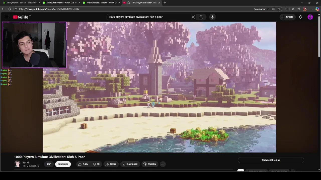Click the Minecraft video player

(159, 87)
